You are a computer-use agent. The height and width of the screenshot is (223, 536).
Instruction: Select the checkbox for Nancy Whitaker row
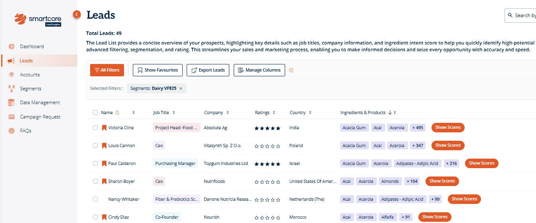click(x=95, y=199)
